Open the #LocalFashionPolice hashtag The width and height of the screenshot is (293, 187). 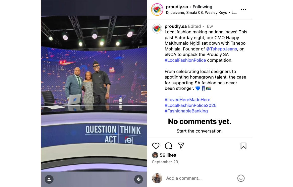tap(185, 60)
